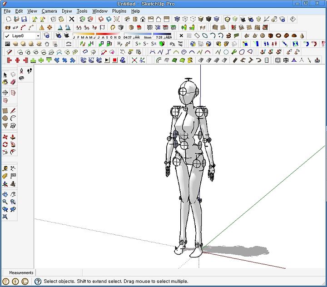Select the Protractor tool
327x287 pixels.
click(x=5, y=176)
